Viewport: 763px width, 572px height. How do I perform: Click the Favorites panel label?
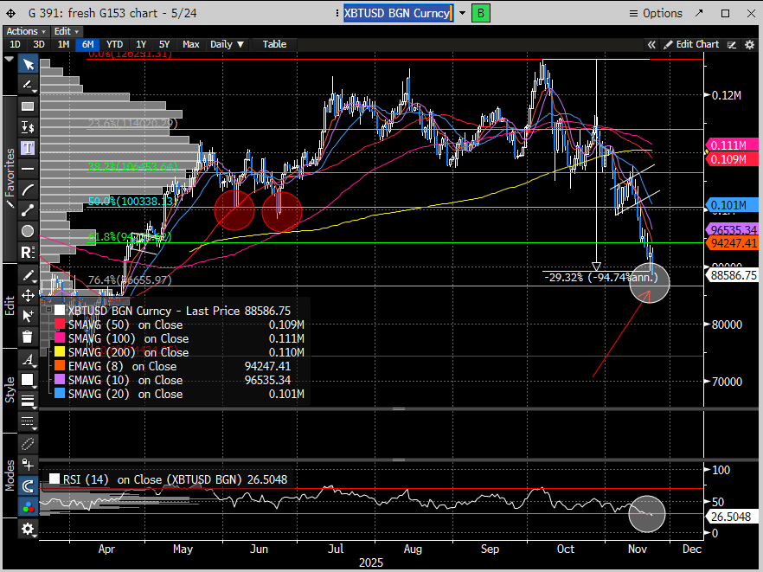[x=10, y=178]
